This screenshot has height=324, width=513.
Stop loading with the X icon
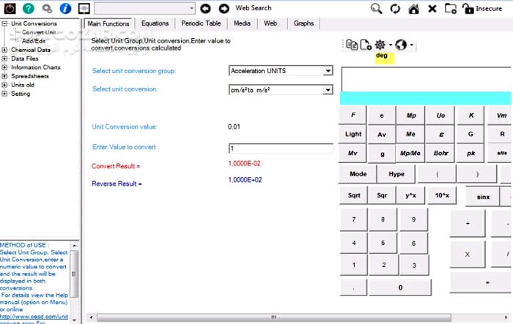click(x=432, y=9)
